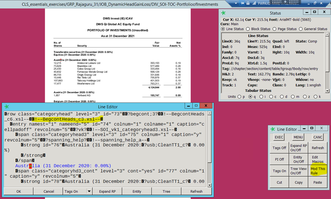The height and width of the screenshot is (199, 331).
Task: Click Fortescue Metals Group Ltd row
Action: pos(117,72)
